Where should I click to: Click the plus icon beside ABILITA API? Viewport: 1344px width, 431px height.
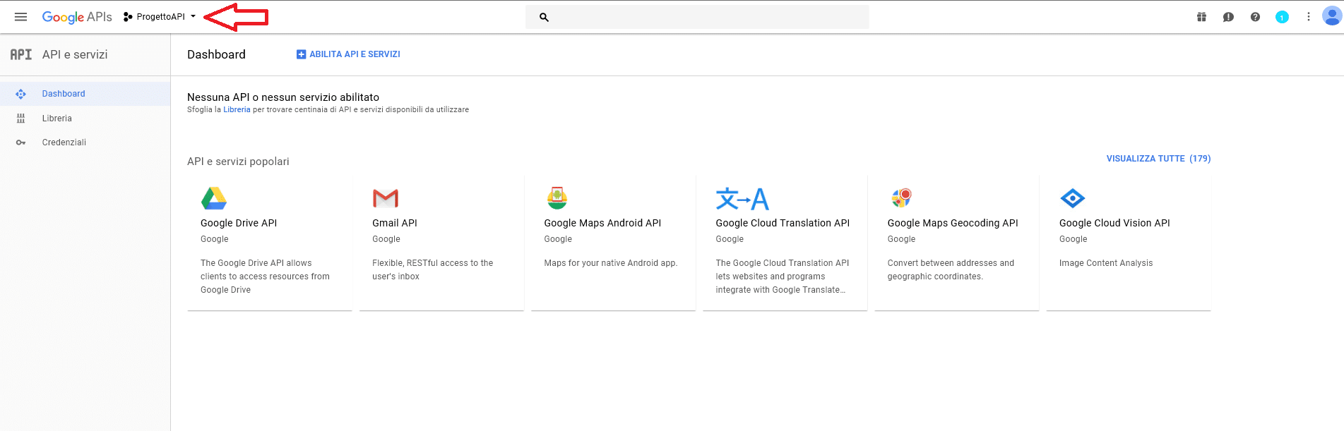coord(301,54)
